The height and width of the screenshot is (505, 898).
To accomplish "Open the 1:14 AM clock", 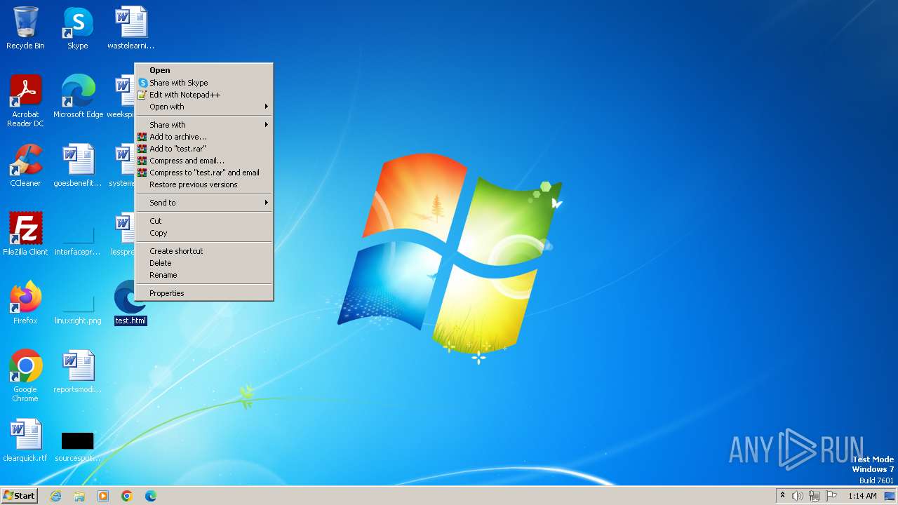I will click(x=862, y=496).
